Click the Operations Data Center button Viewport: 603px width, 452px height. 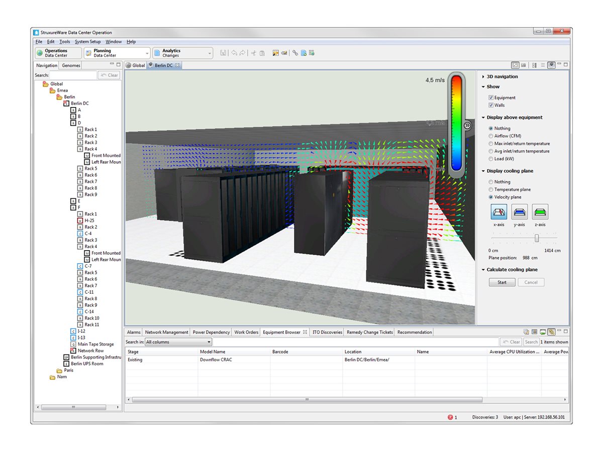click(58, 53)
